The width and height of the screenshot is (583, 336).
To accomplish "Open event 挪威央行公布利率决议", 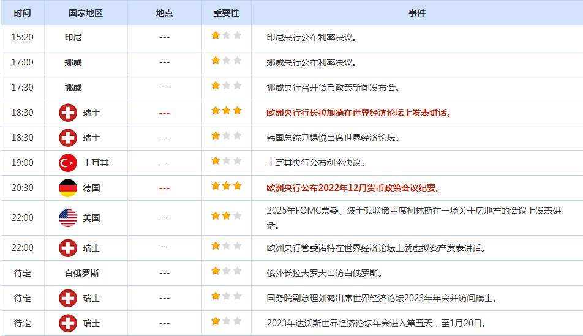I will click(312, 62).
